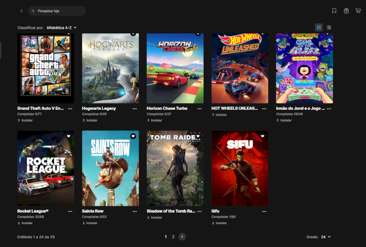The height and width of the screenshot is (247, 366).
Task: Focus the Pesquisar loja search field
Action: coord(57,11)
